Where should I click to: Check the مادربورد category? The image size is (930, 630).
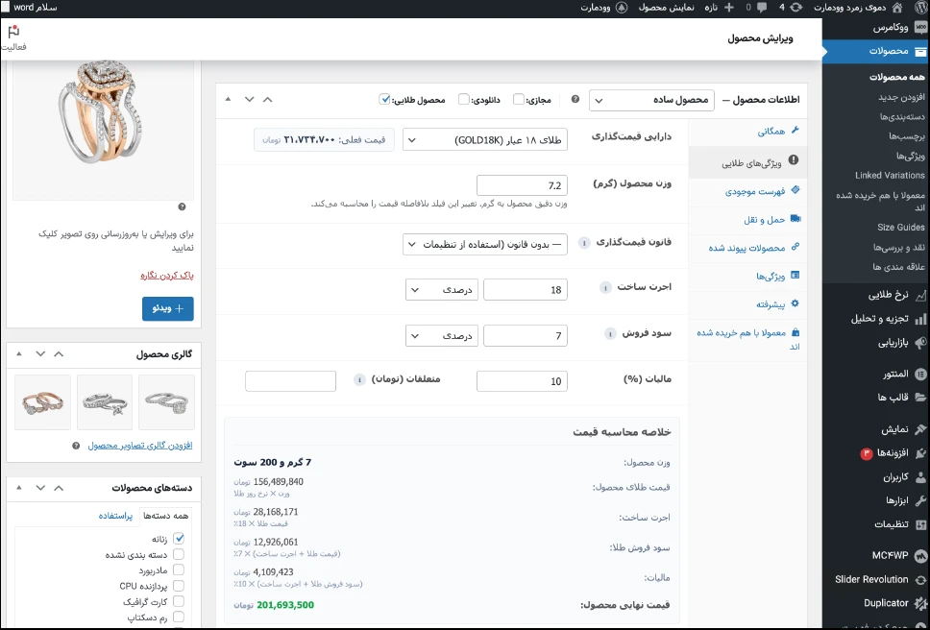[179, 570]
